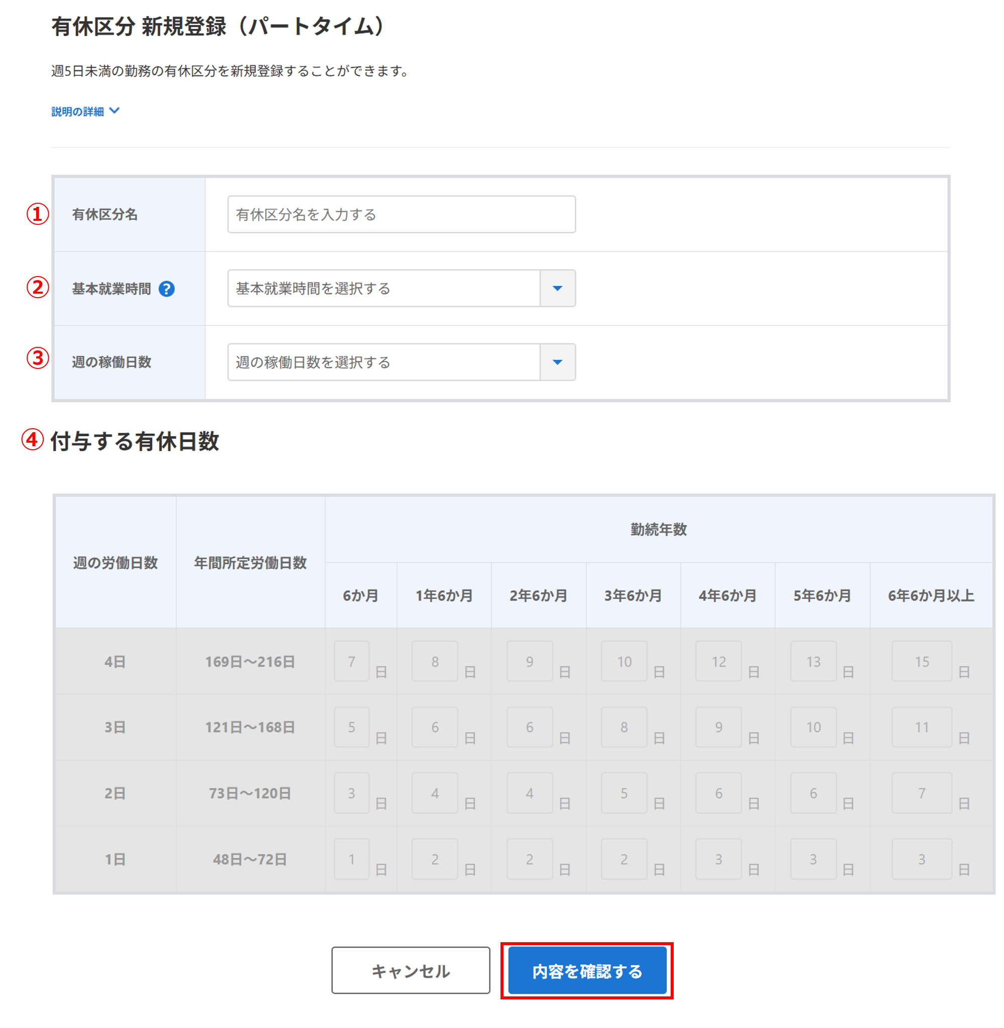Click 4日 row 6年6か月以上 days field
Screen dimensions: 1004x1028
pyautogui.click(x=921, y=661)
